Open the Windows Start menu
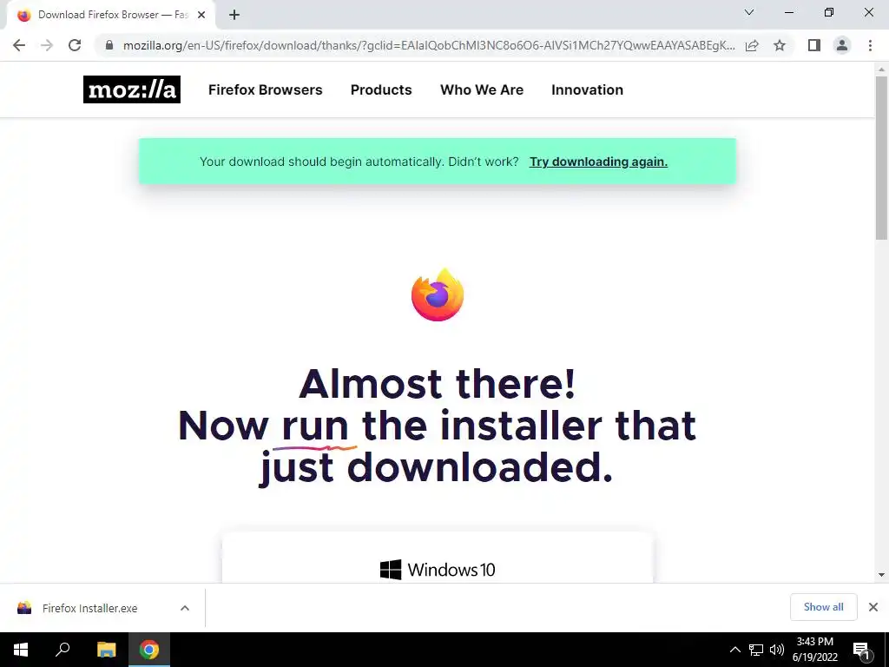The height and width of the screenshot is (667, 889). [x=21, y=650]
